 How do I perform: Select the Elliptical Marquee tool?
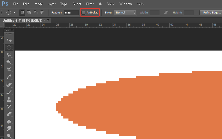(x=9, y=47)
